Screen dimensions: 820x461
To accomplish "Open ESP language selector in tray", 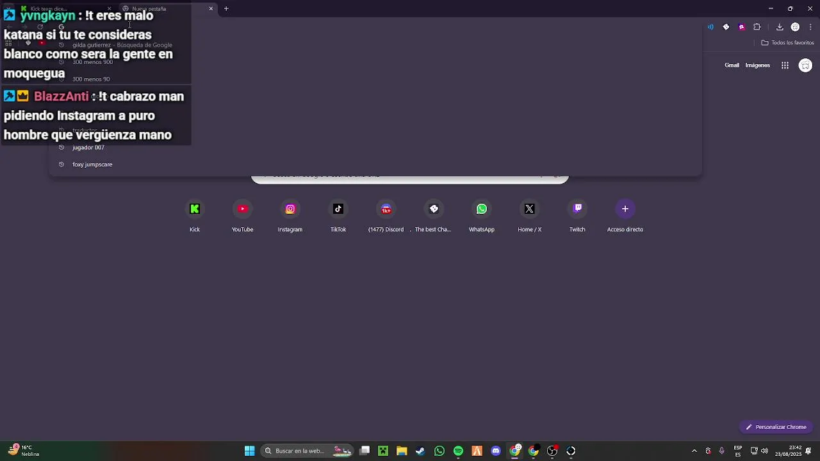I will pos(738,451).
